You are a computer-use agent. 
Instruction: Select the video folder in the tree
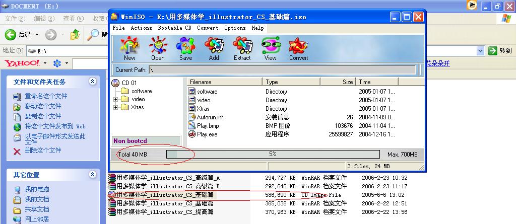pyautogui.click(x=133, y=99)
